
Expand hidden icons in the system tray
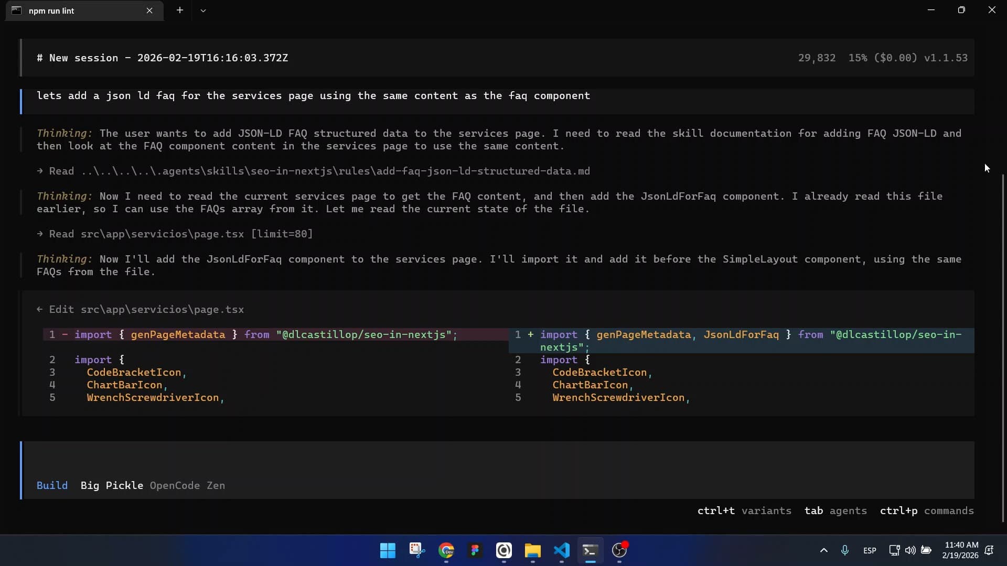coord(823,551)
